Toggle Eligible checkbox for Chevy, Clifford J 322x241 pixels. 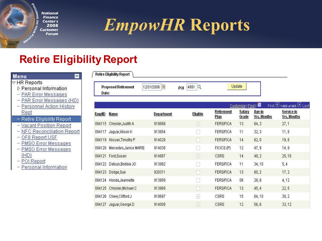click(x=198, y=196)
